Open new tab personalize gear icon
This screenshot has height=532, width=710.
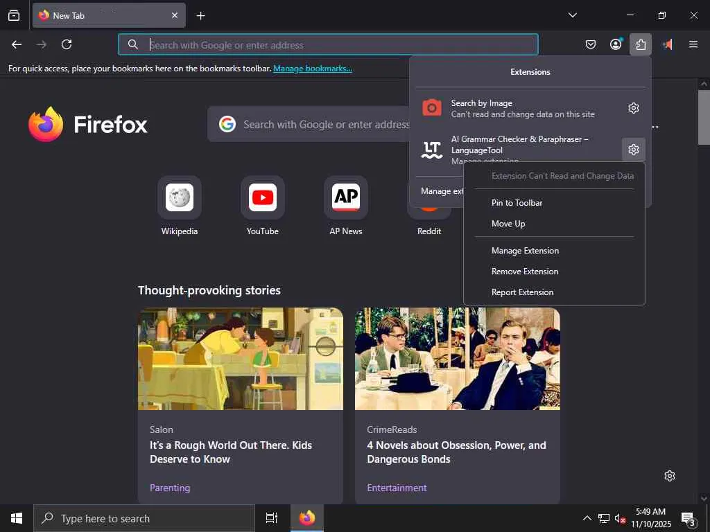click(670, 476)
